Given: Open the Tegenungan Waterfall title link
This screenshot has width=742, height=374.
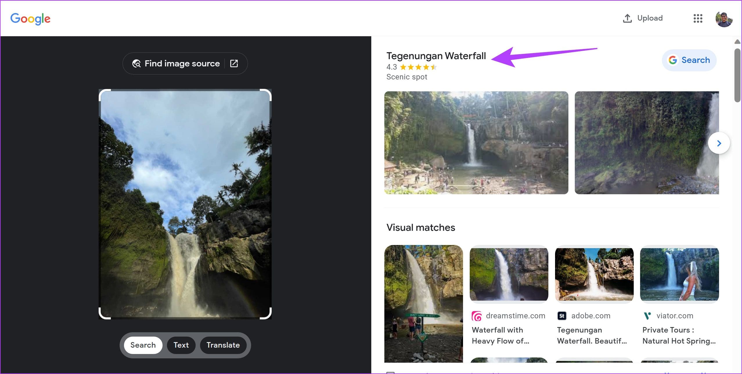Looking at the screenshot, I should point(436,56).
